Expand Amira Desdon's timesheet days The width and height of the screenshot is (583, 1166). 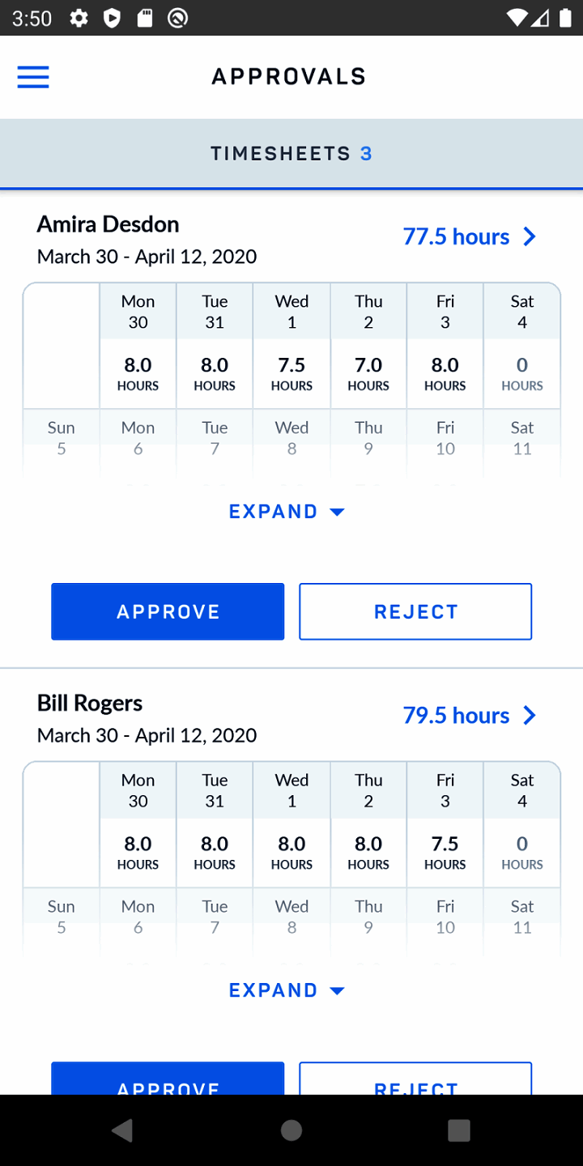[x=287, y=512]
